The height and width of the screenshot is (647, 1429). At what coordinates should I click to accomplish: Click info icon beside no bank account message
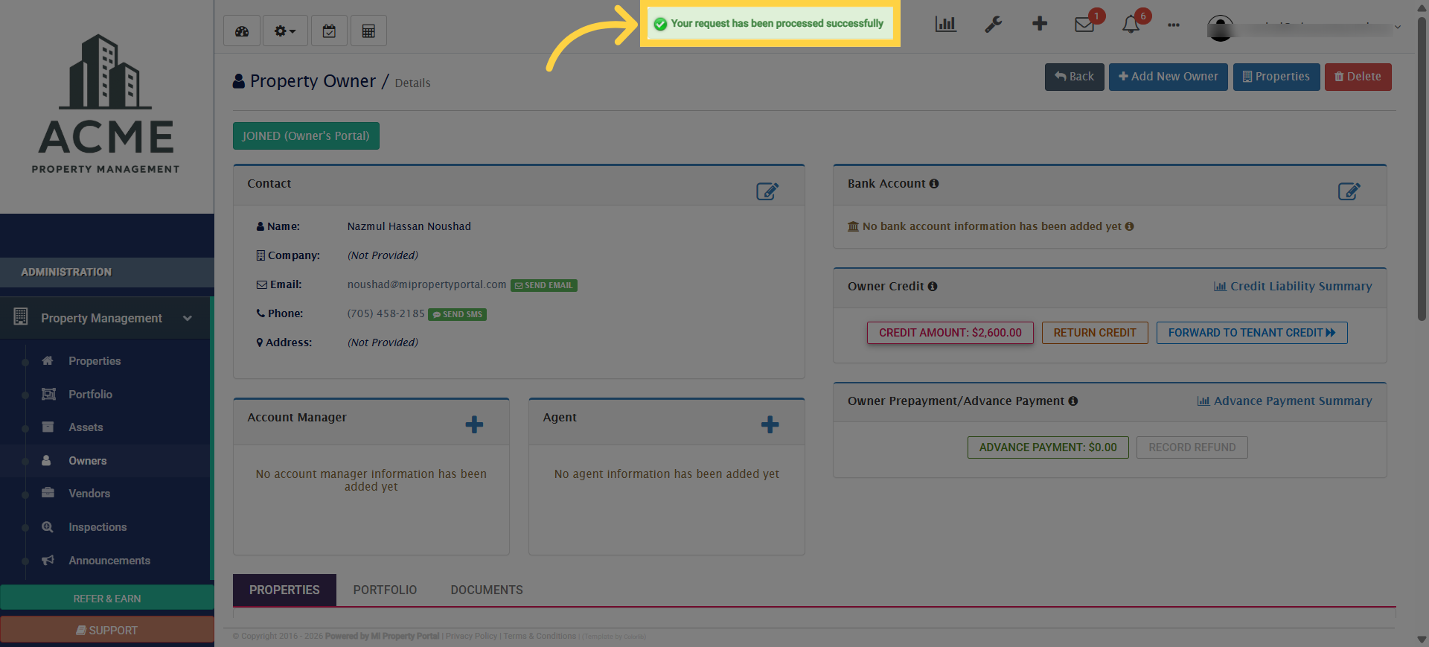click(x=1130, y=226)
